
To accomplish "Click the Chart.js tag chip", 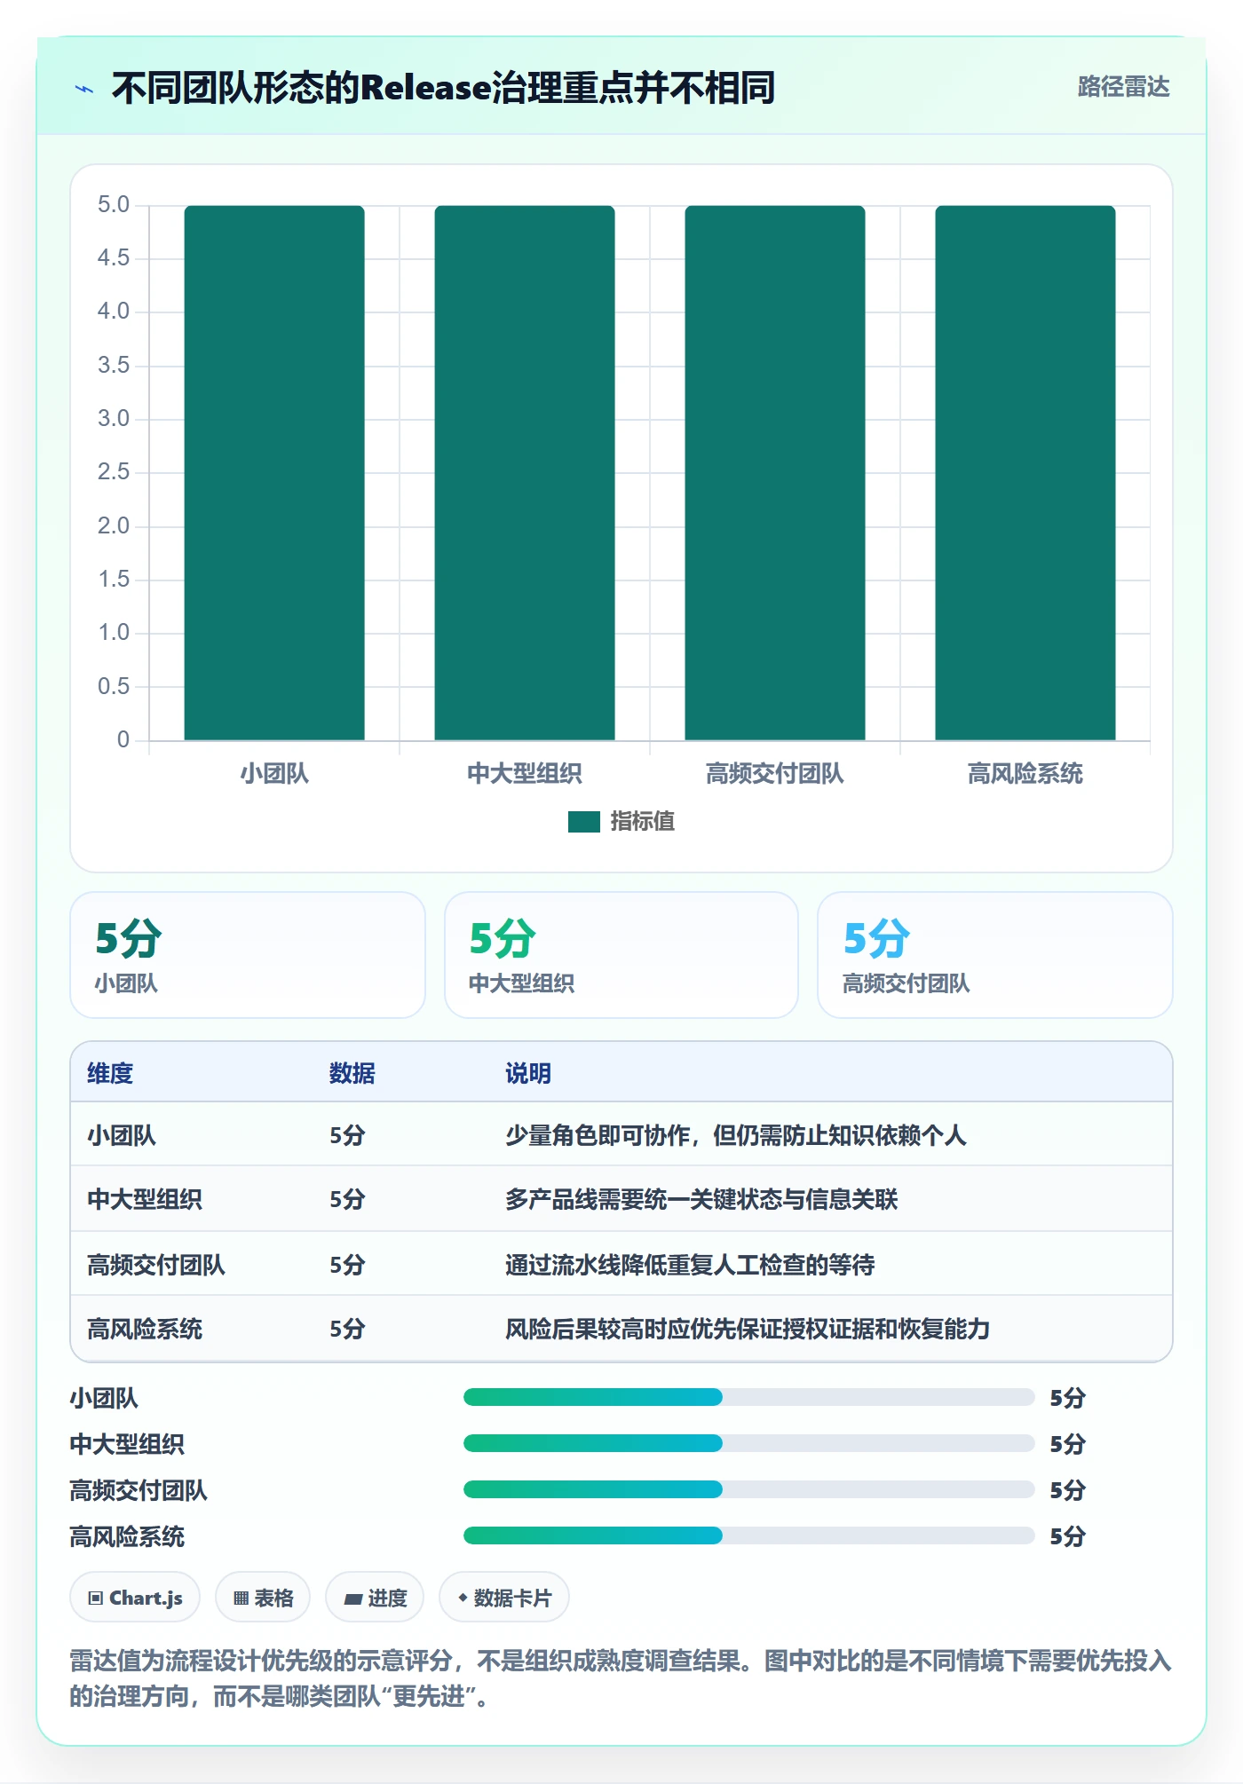I will 135,1598.
